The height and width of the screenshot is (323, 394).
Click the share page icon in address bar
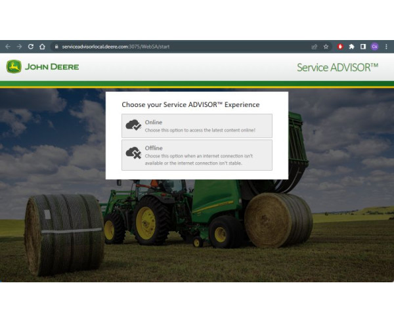pos(314,47)
